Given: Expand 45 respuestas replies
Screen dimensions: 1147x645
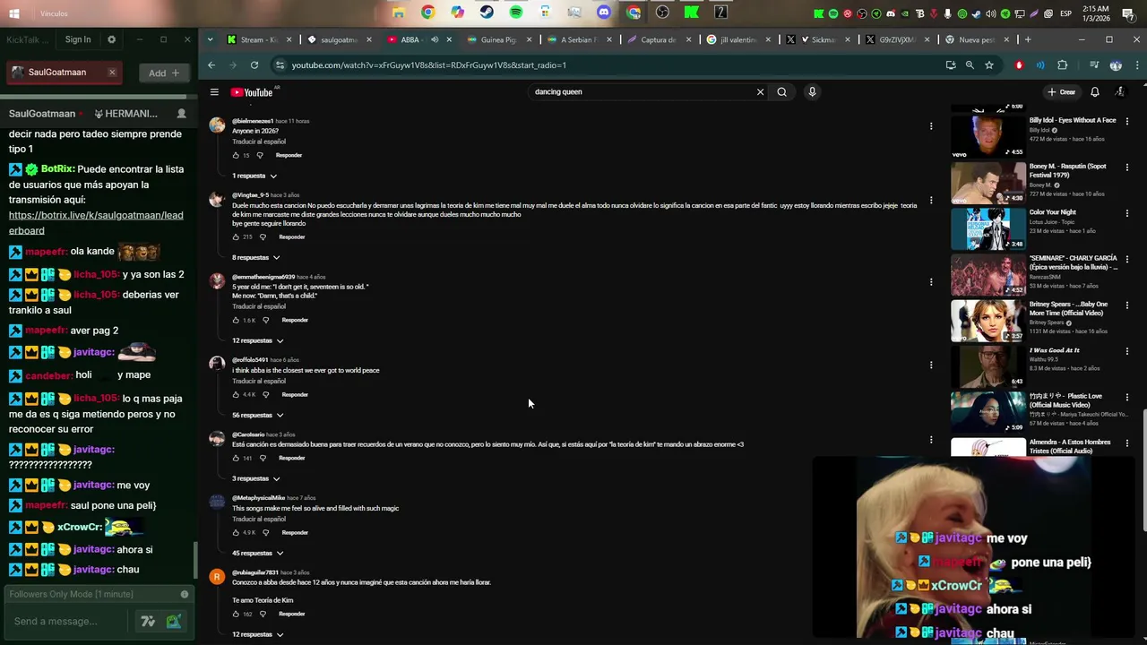Looking at the screenshot, I should (x=258, y=554).
